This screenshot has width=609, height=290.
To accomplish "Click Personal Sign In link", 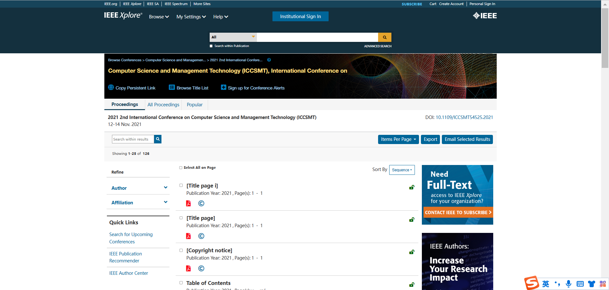I will point(482,4).
